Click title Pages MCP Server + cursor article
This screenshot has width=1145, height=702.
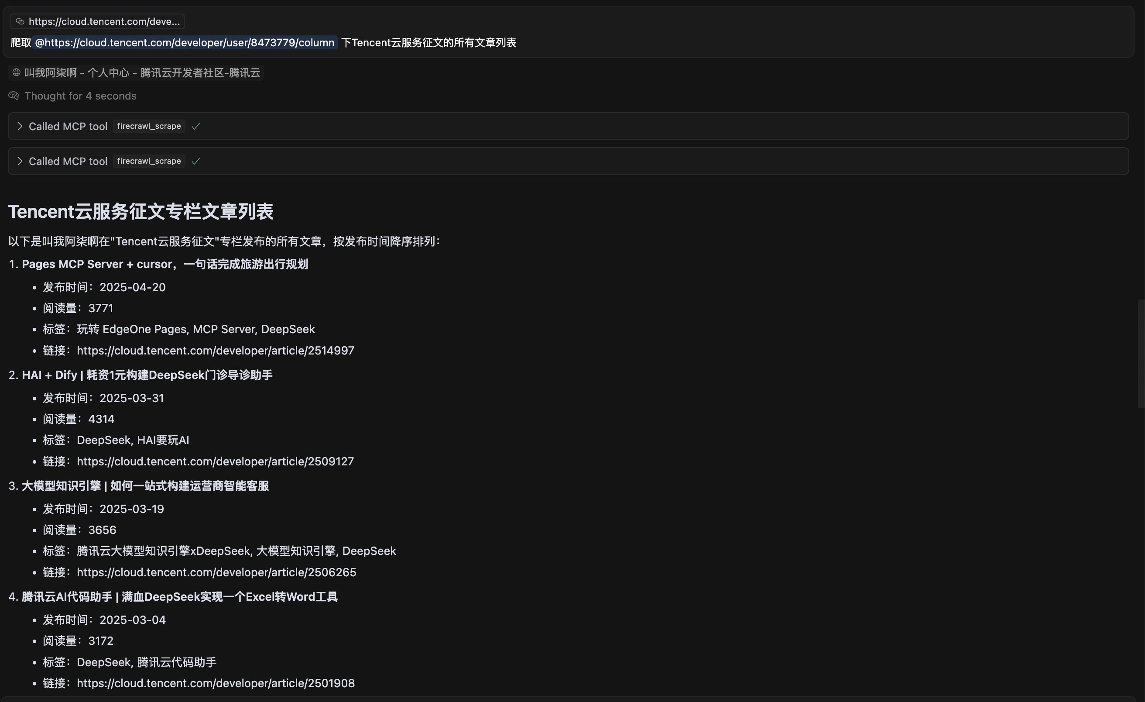coord(165,264)
